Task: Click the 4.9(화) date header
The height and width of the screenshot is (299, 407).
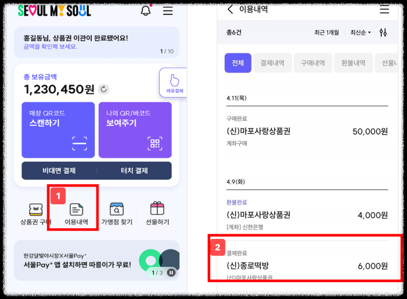Action: point(236,182)
